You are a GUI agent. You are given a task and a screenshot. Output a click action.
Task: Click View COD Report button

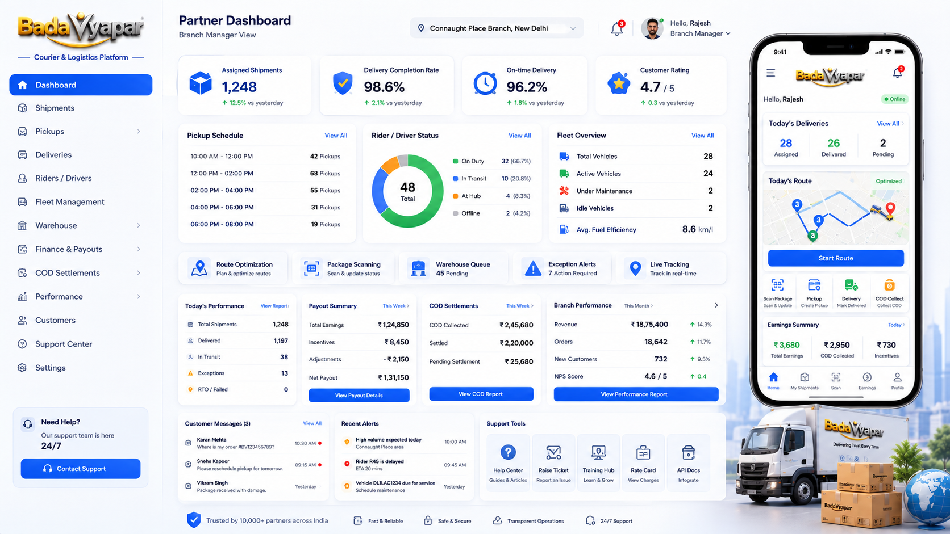pyautogui.click(x=481, y=394)
